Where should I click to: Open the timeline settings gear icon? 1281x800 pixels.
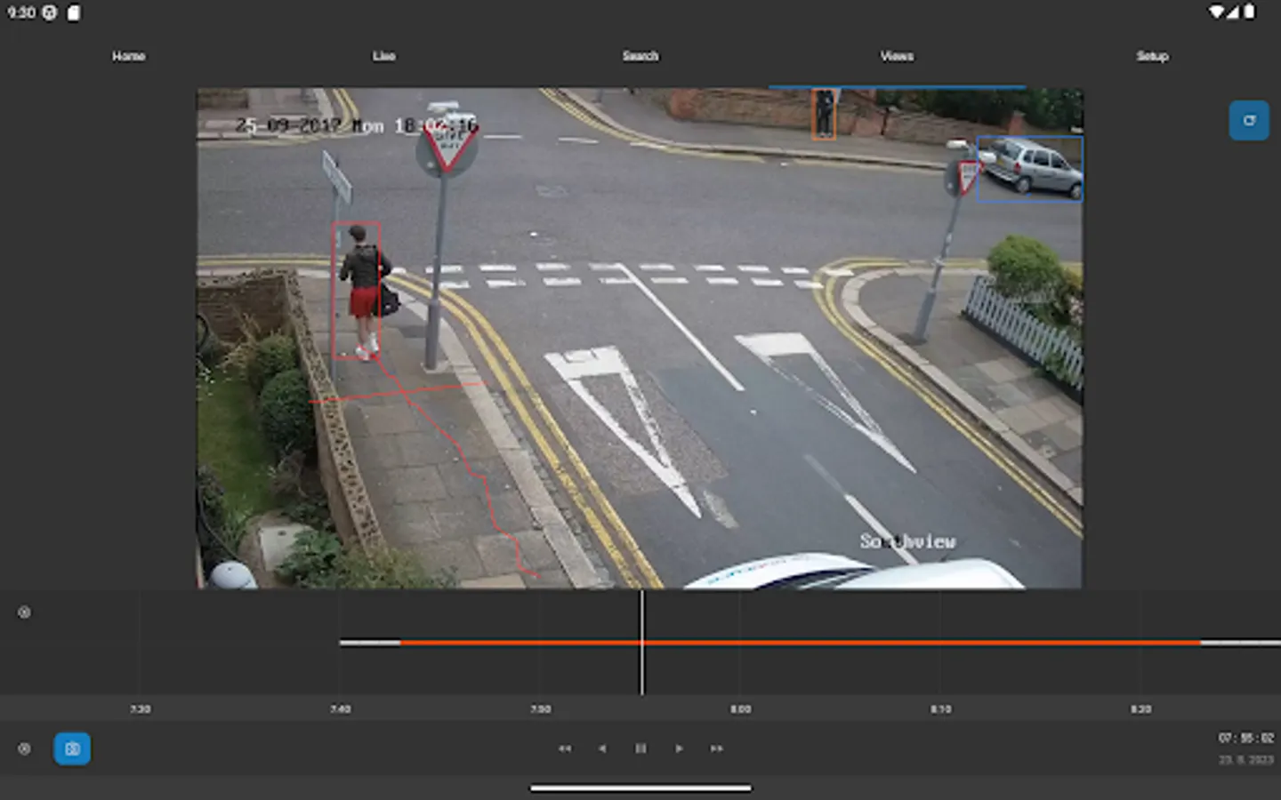tap(24, 612)
